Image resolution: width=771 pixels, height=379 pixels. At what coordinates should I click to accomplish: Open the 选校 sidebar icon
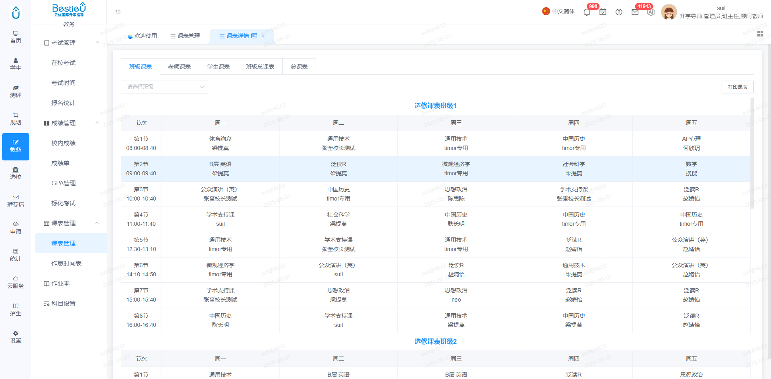click(16, 174)
